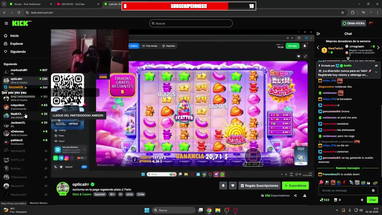Toggle stream notifications bell
Screen dimensions: 382x215
[x=223, y=185]
